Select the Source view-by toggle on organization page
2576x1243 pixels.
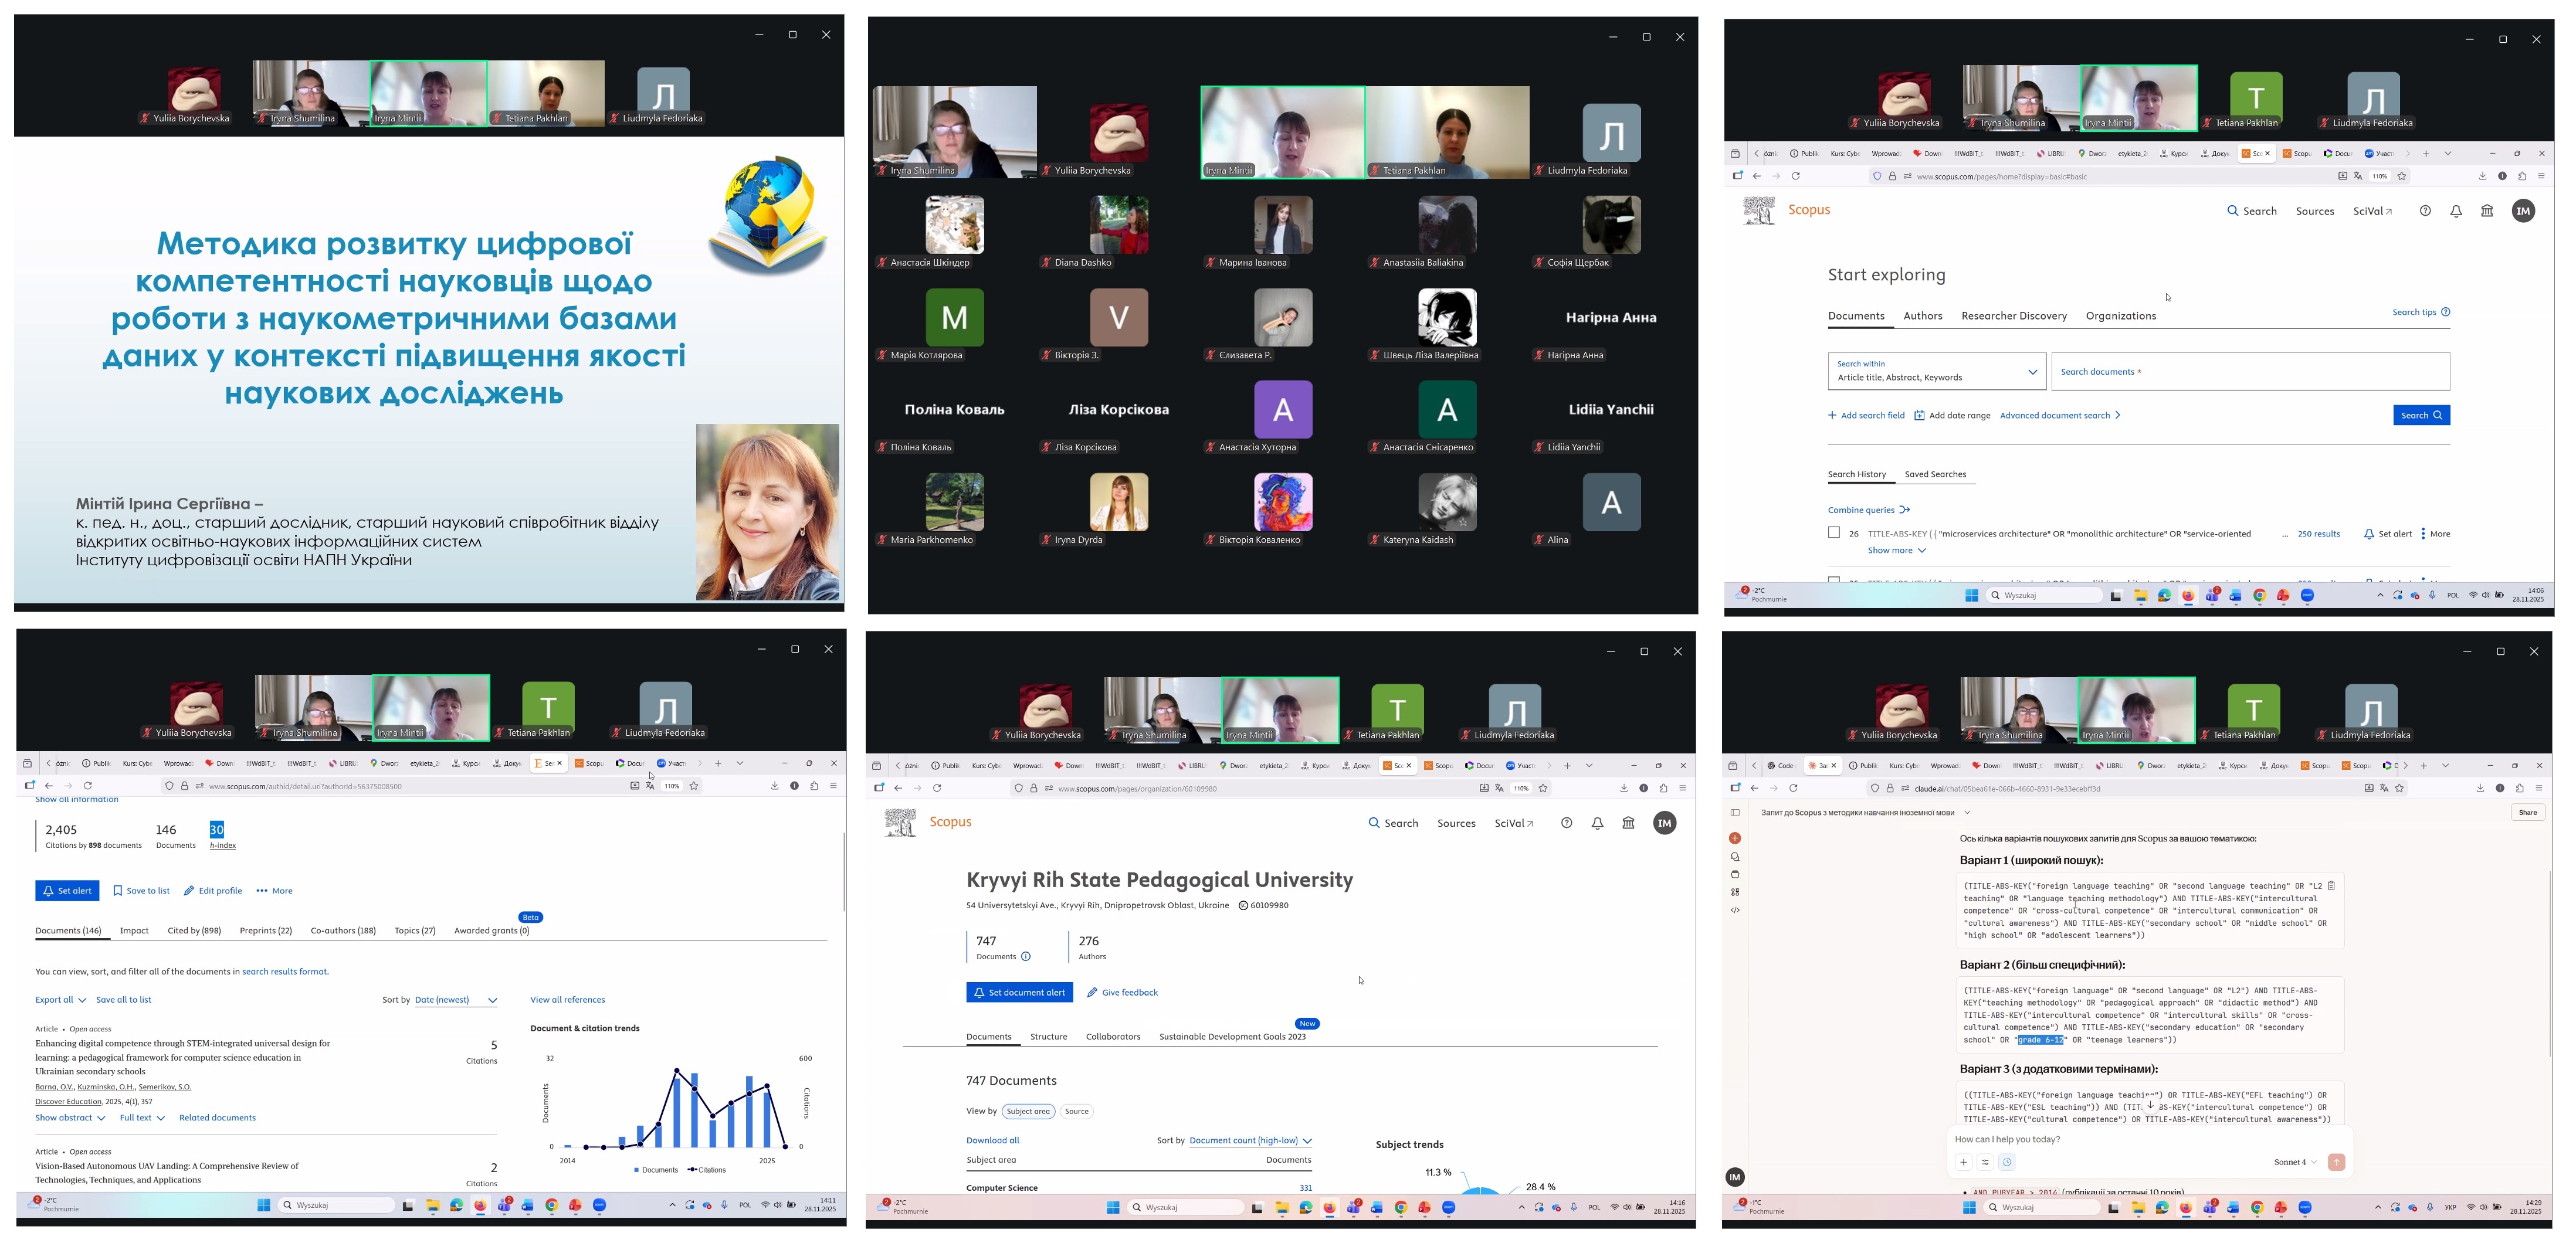coord(1076,1111)
